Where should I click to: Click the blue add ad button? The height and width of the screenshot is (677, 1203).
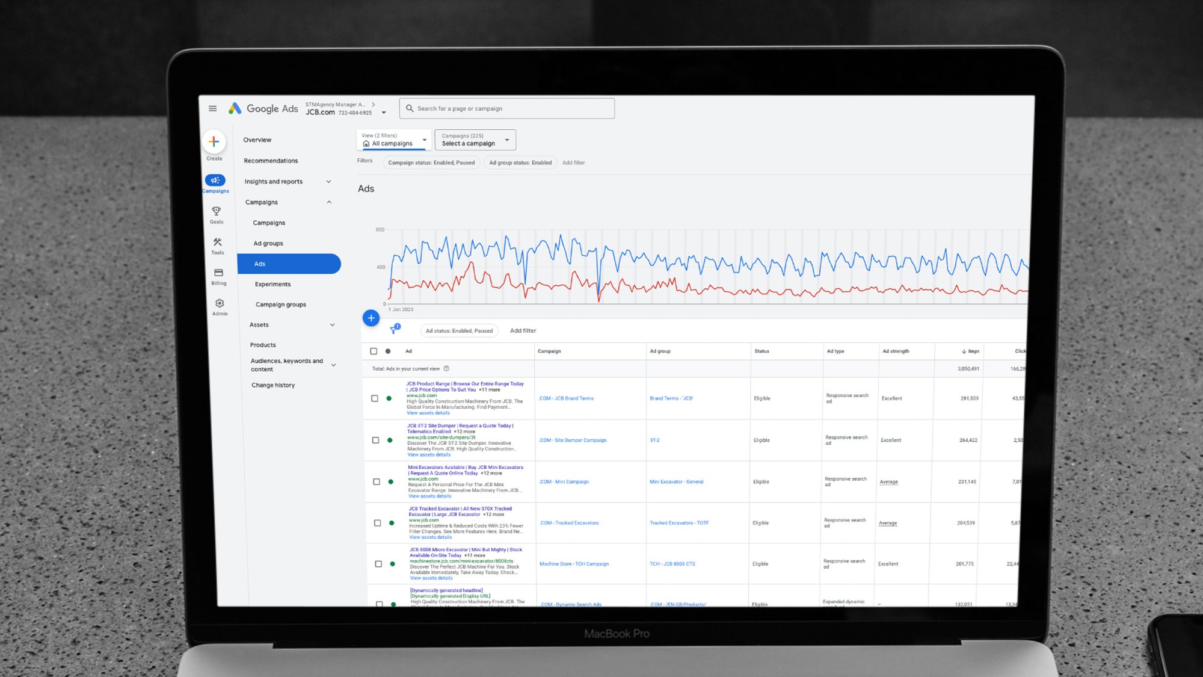(x=371, y=318)
